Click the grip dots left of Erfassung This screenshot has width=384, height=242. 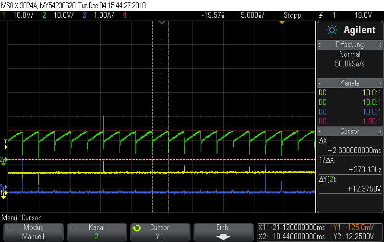click(320, 45)
